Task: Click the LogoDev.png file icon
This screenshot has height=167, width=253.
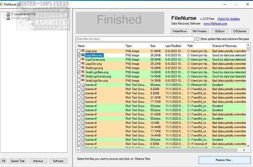Action: click(x=83, y=64)
